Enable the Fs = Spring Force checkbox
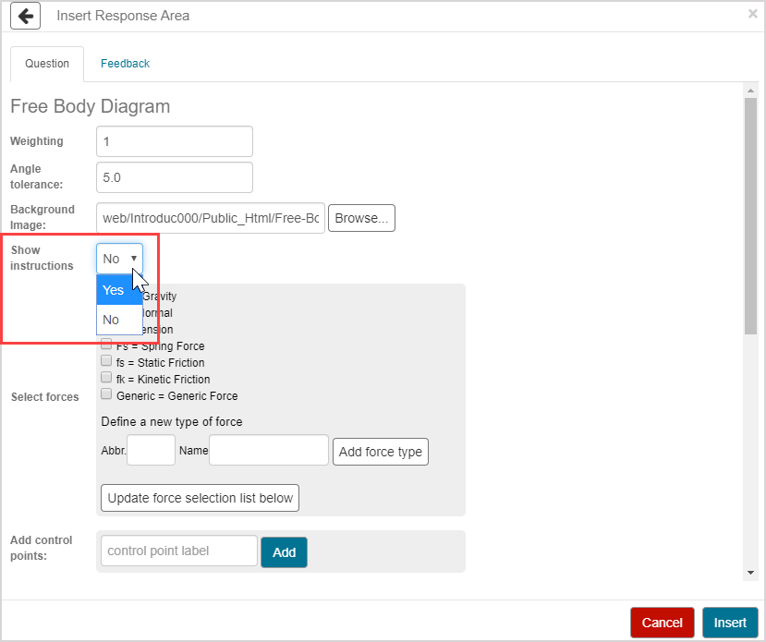Image resolution: width=766 pixels, height=642 pixels. click(106, 345)
